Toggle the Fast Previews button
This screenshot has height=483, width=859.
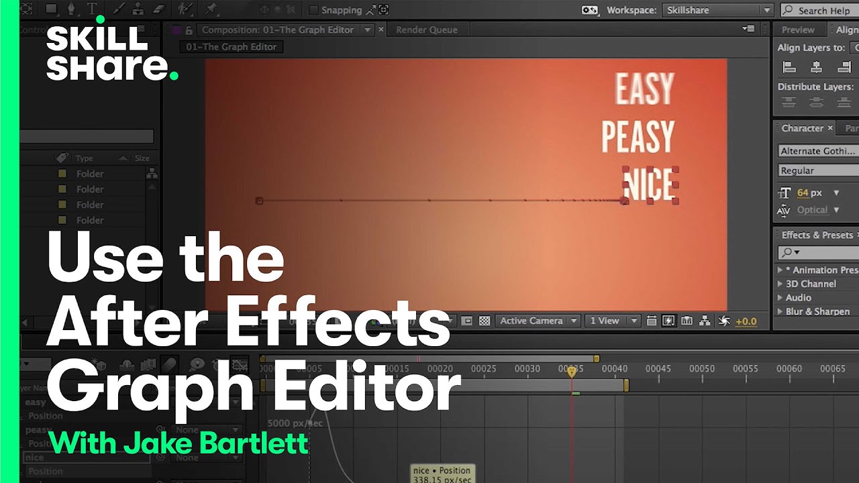click(x=669, y=321)
